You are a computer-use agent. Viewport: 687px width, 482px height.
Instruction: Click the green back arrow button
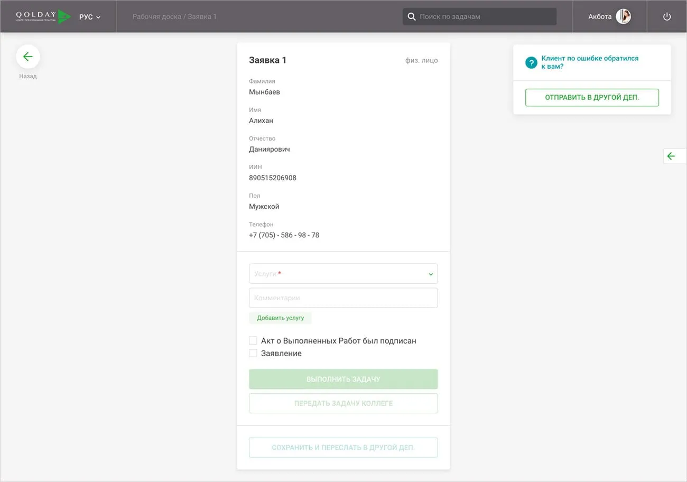[28, 57]
